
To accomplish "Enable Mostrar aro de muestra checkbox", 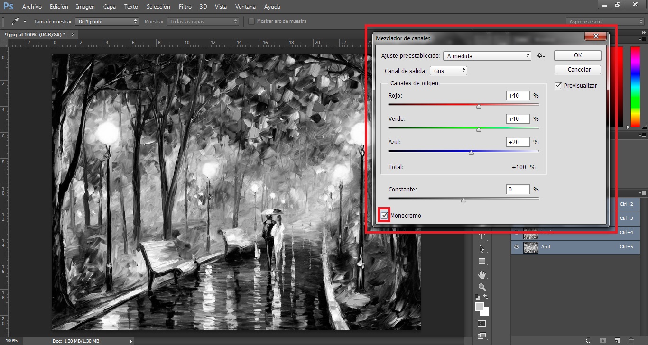I will click(251, 21).
